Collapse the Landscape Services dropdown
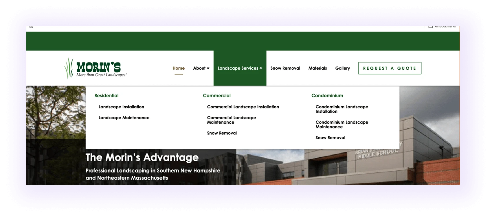This screenshot has height=217, width=492. tap(240, 68)
